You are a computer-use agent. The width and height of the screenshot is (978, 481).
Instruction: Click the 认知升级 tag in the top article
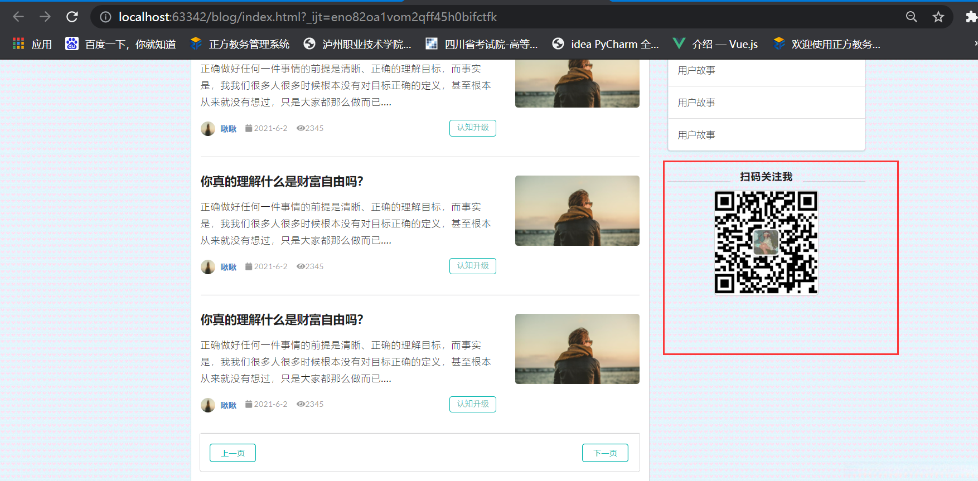[473, 128]
